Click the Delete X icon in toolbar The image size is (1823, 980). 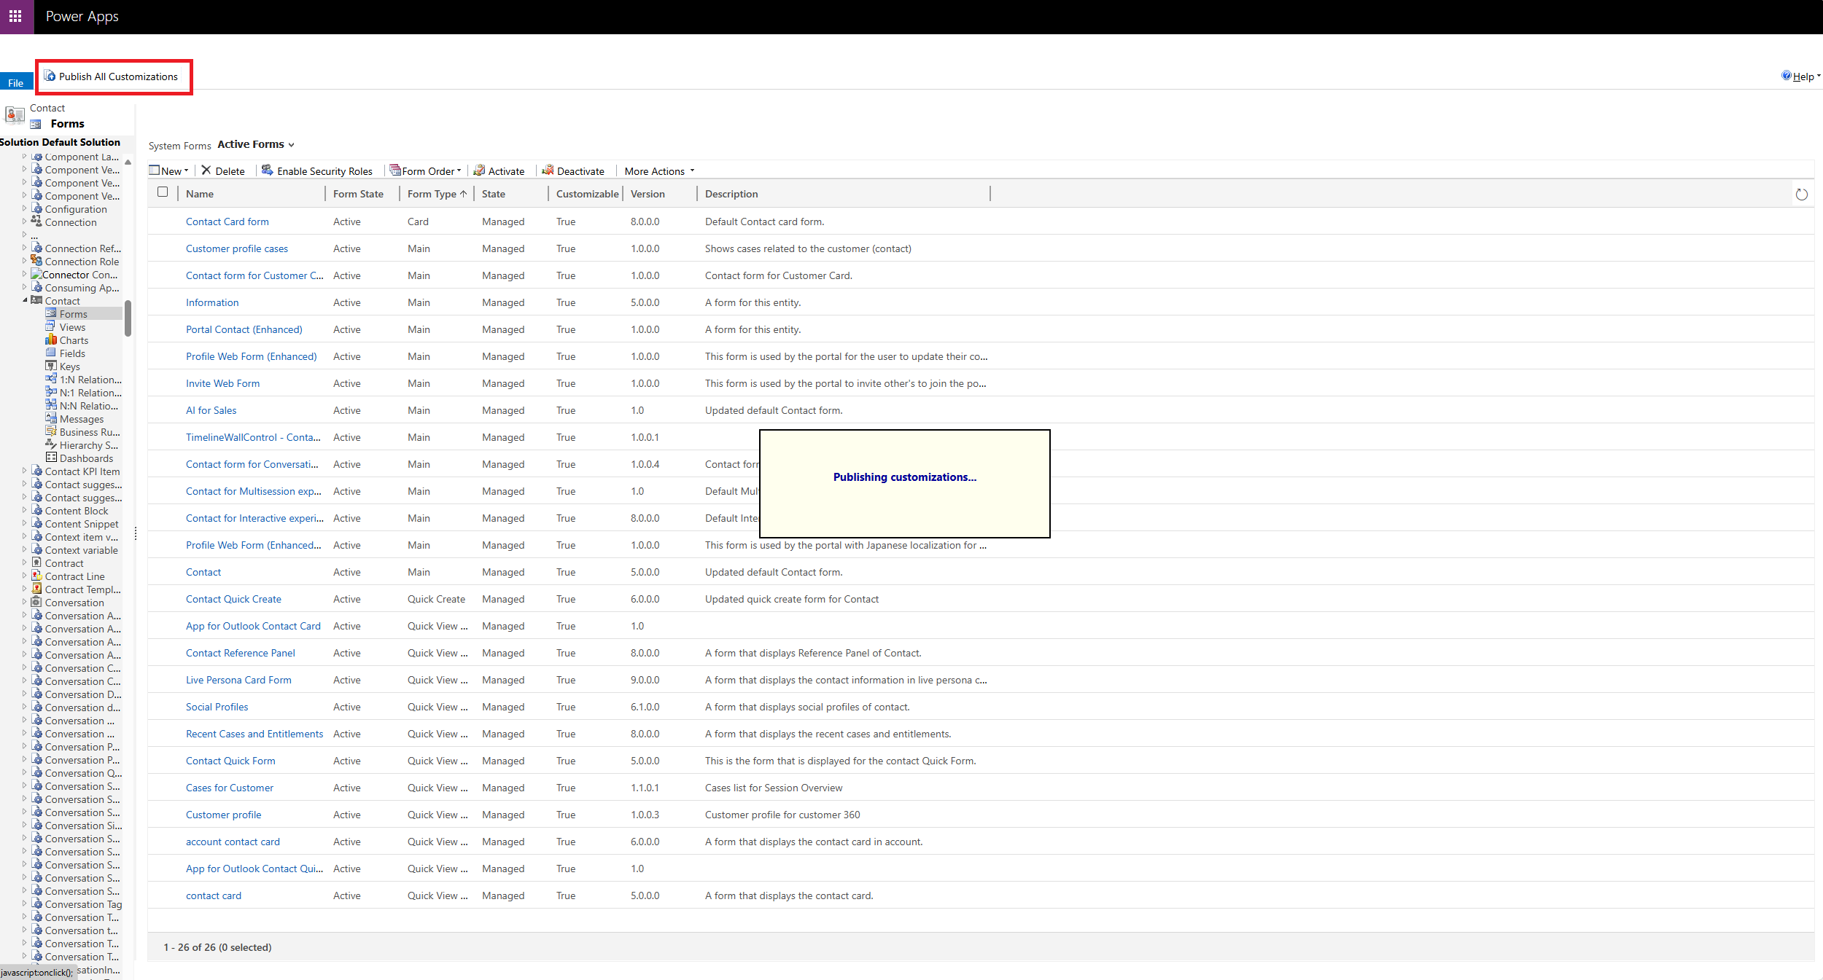(206, 170)
